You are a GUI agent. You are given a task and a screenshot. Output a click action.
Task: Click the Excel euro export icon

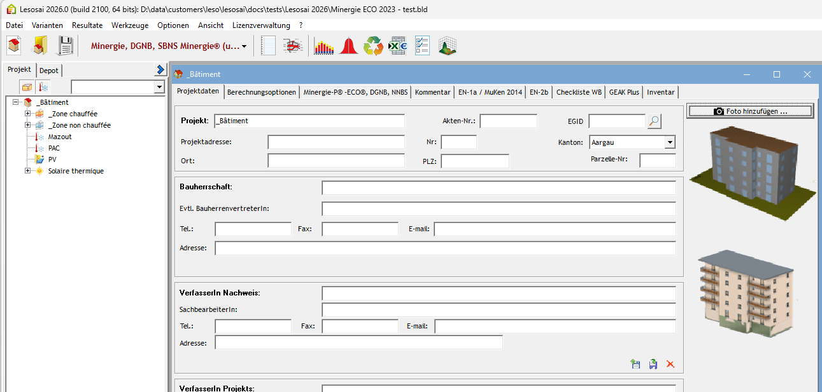pyautogui.click(x=398, y=46)
